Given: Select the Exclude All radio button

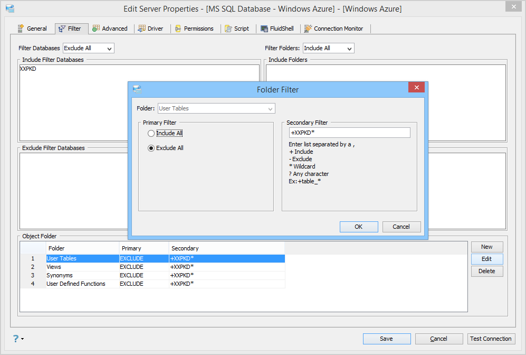Looking at the screenshot, I should coord(151,148).
